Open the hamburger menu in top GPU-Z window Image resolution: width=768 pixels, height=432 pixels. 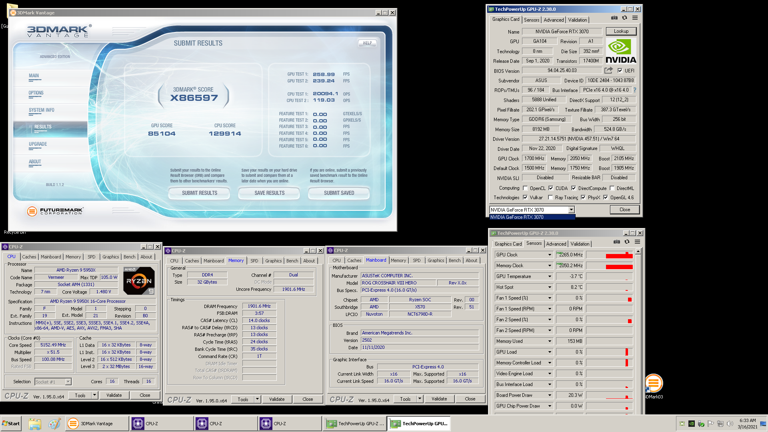pos(635,18)
